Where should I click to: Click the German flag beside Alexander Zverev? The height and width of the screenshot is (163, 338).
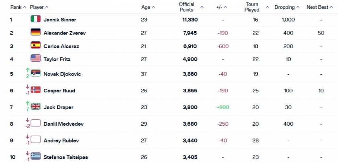36,32
